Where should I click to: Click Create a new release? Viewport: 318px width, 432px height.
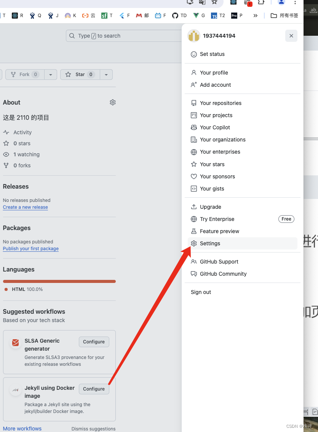click(26, 207)
